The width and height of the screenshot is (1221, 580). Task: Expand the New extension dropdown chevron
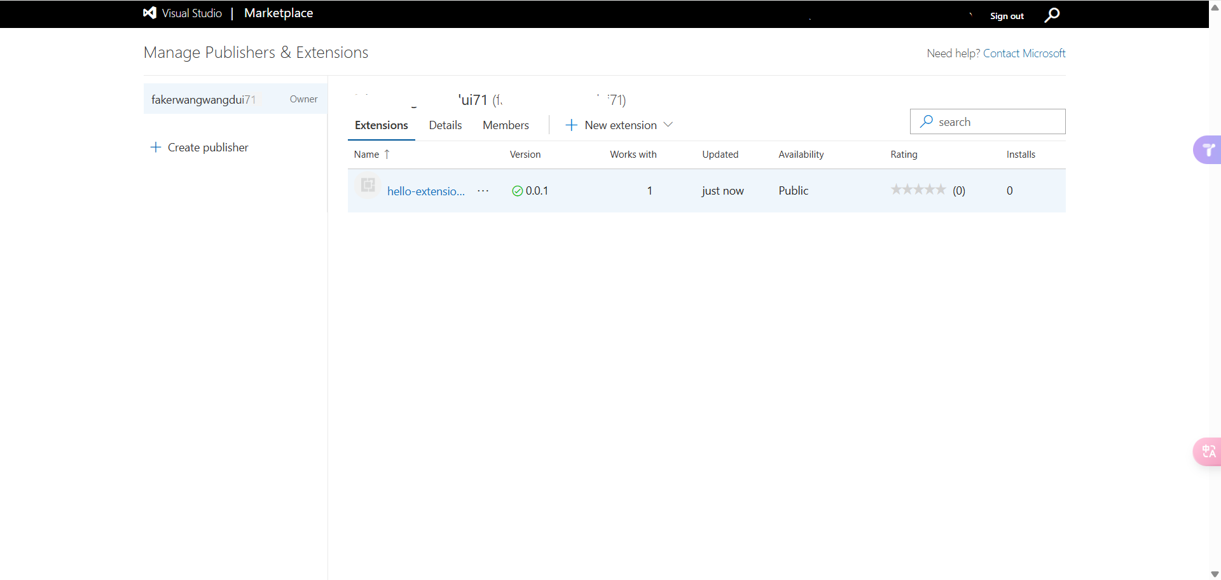[668, 125]
